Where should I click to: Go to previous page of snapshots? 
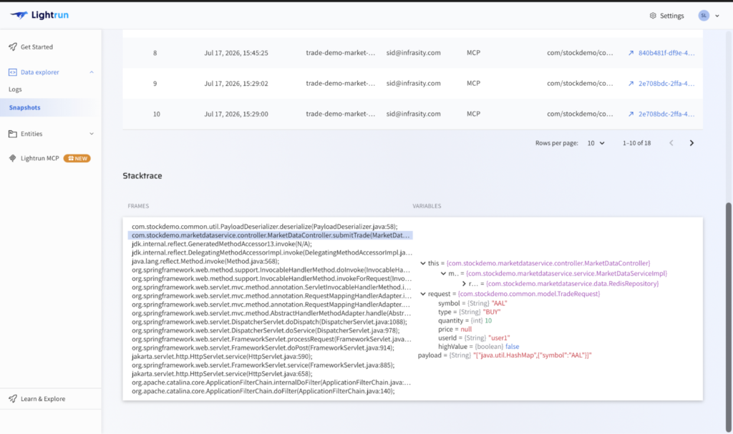(671, 143)
